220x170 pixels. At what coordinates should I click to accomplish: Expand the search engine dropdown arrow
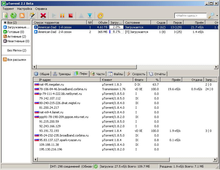(x=217, y=16)
